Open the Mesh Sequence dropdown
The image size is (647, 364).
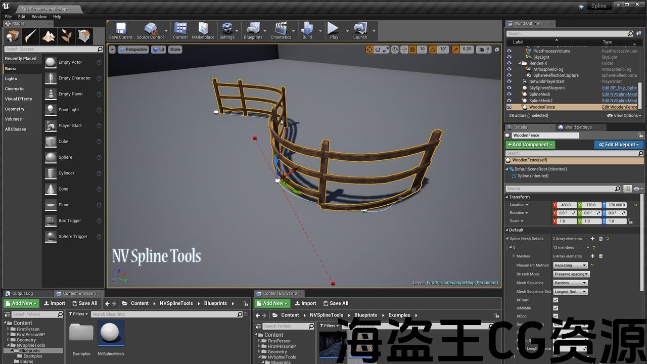pos(570,283)
